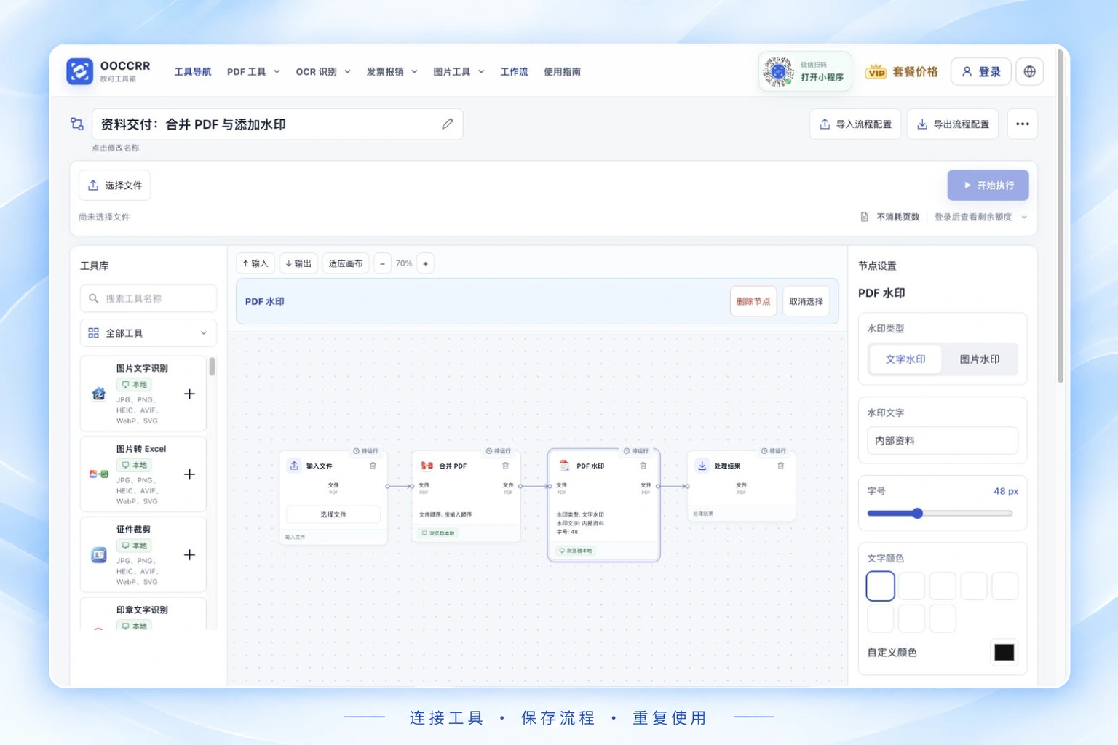Click the pencil icon to rename workflow
Screen dimensions: 1118x745
tap(447, 124)
